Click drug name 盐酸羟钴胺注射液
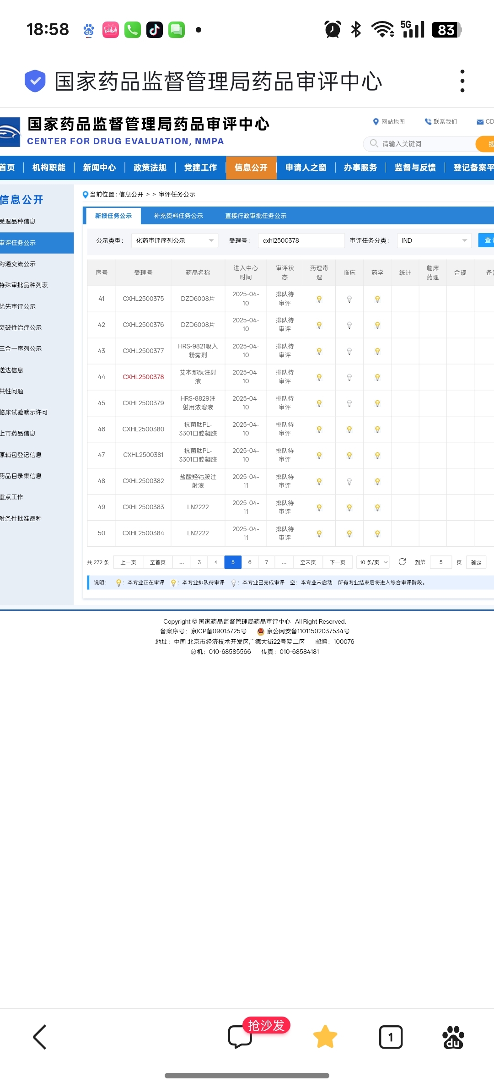The width and height of the screenshot is (494, 1088). (198, 481)
